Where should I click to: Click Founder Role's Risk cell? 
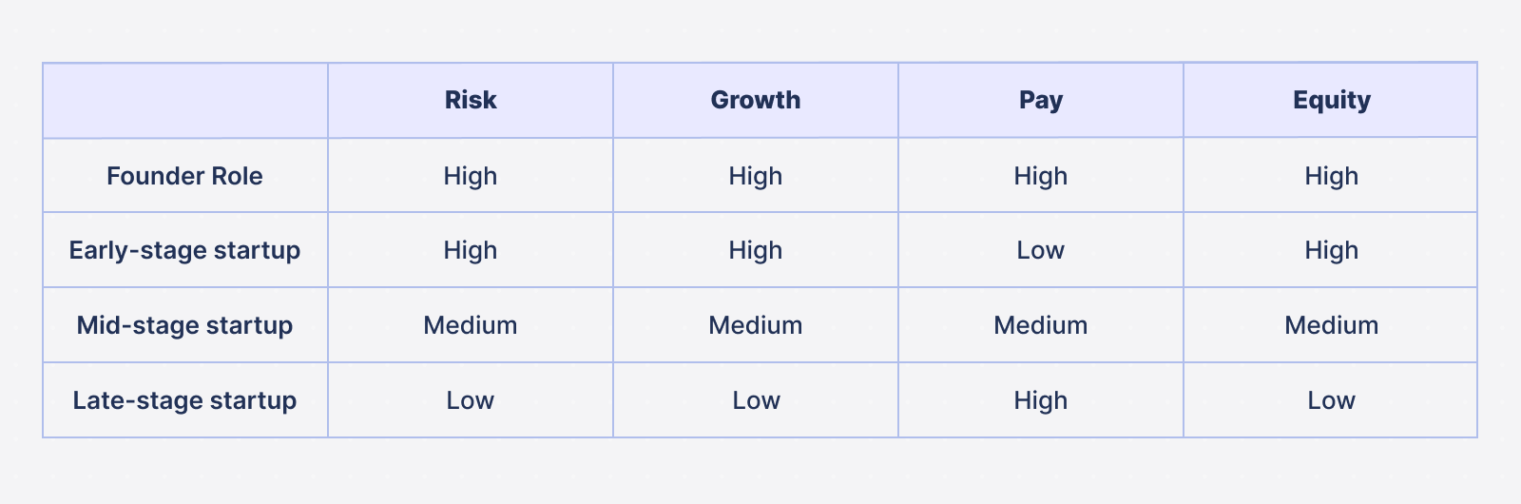tap(471, 175)
